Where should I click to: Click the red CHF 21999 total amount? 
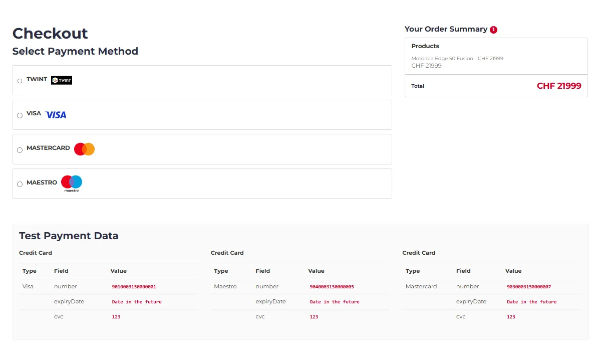558,86
